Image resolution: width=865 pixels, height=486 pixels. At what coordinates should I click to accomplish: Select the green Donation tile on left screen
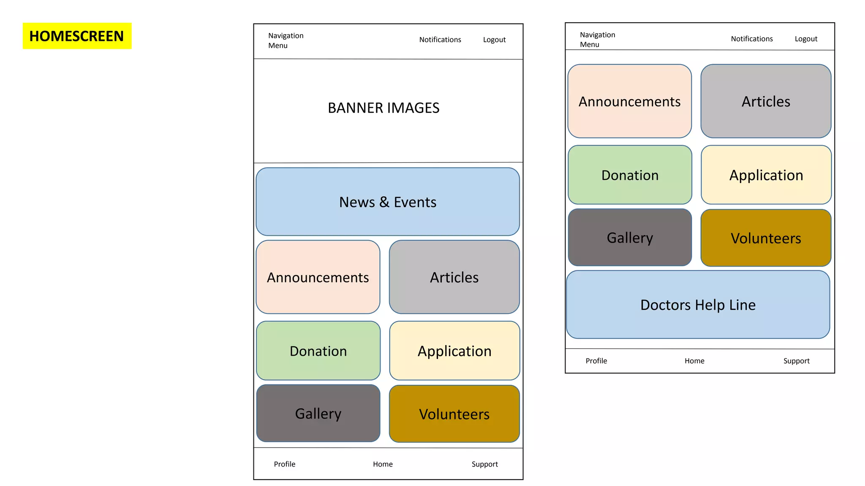tap(318, 351)
